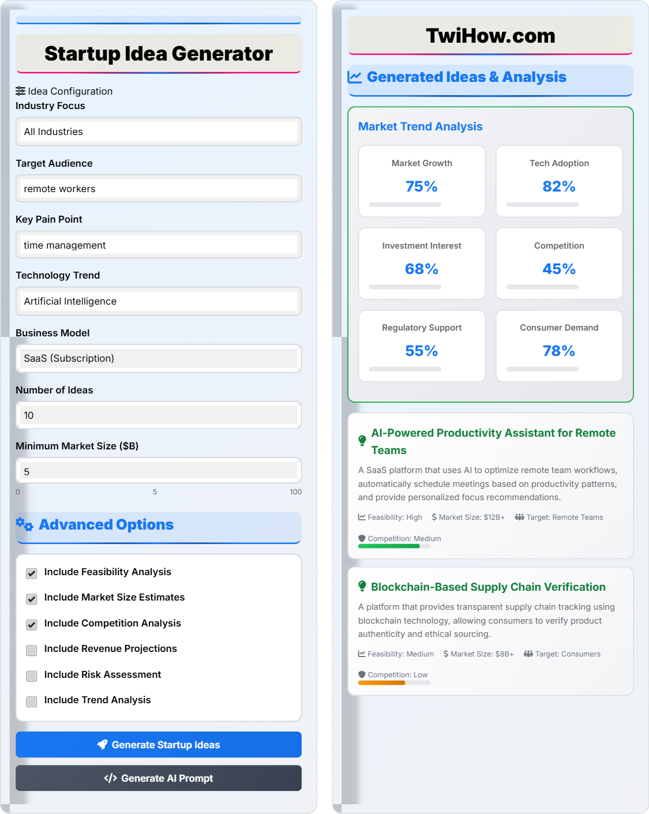
Task: Click the shield icon next to Competition: Medium
Action: [x=362, y=538]
